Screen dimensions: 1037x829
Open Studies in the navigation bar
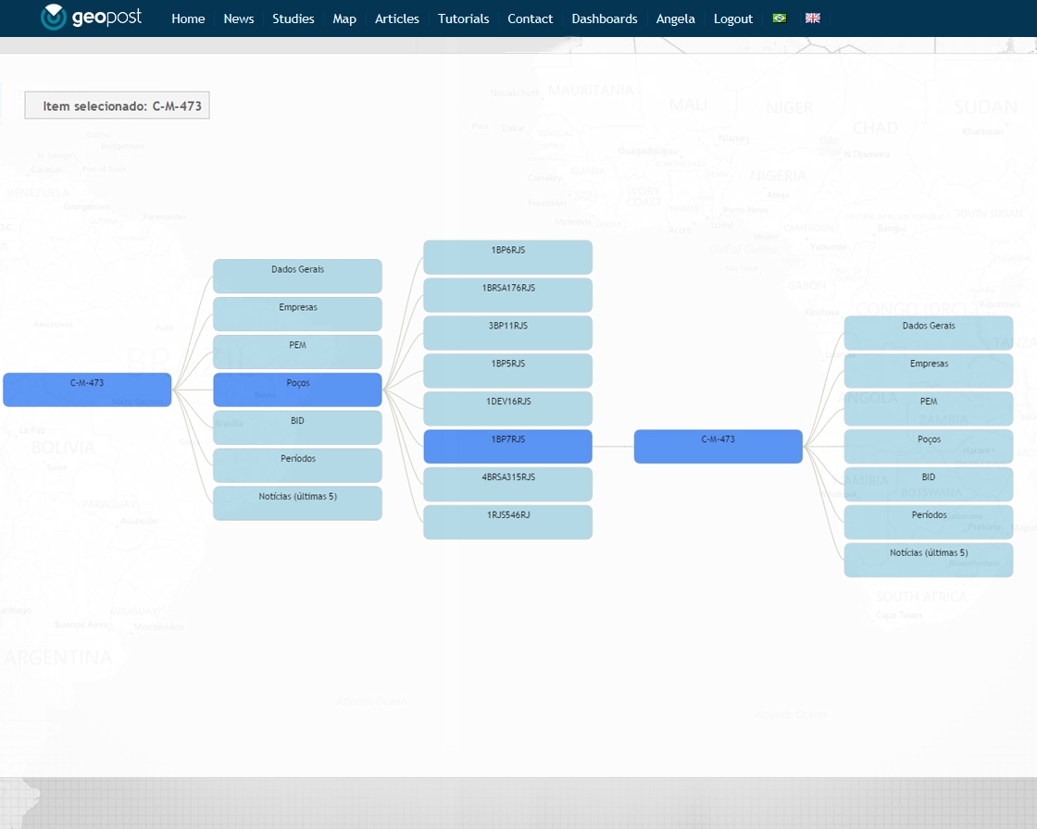293,19
